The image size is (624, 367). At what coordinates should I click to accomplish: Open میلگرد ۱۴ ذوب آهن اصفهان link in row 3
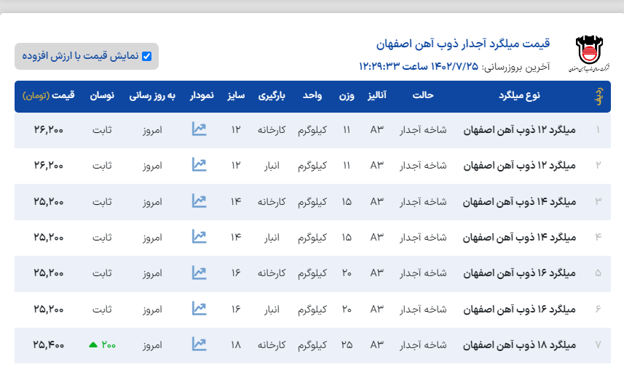519,201
